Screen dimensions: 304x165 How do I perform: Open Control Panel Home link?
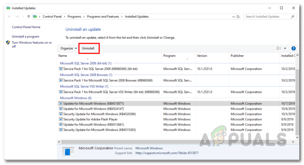click(x=26, y=27)
